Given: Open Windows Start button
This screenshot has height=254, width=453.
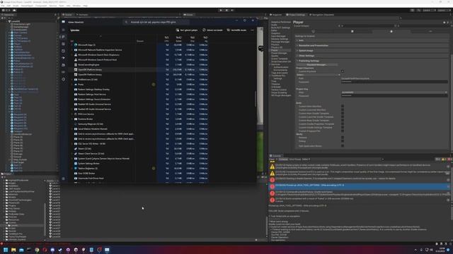Looking at the screenshot, I should (6, 250).
